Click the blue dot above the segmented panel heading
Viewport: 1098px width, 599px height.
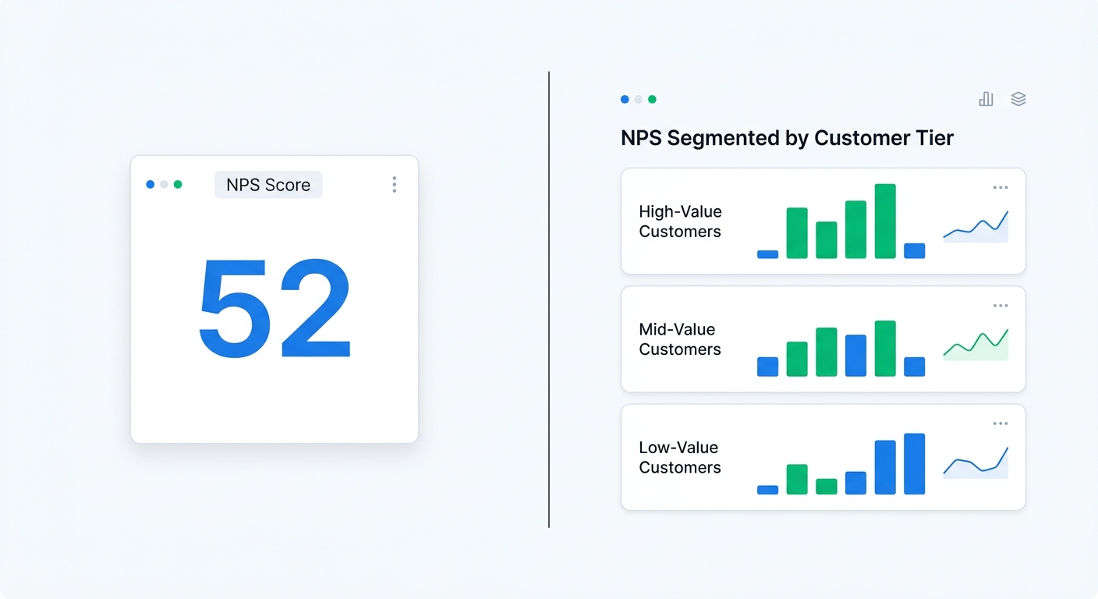tap(625, 99)
